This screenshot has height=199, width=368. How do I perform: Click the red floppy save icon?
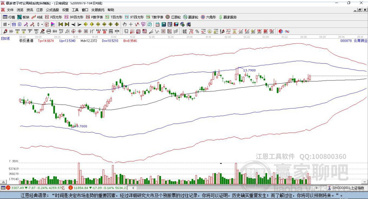176,24
